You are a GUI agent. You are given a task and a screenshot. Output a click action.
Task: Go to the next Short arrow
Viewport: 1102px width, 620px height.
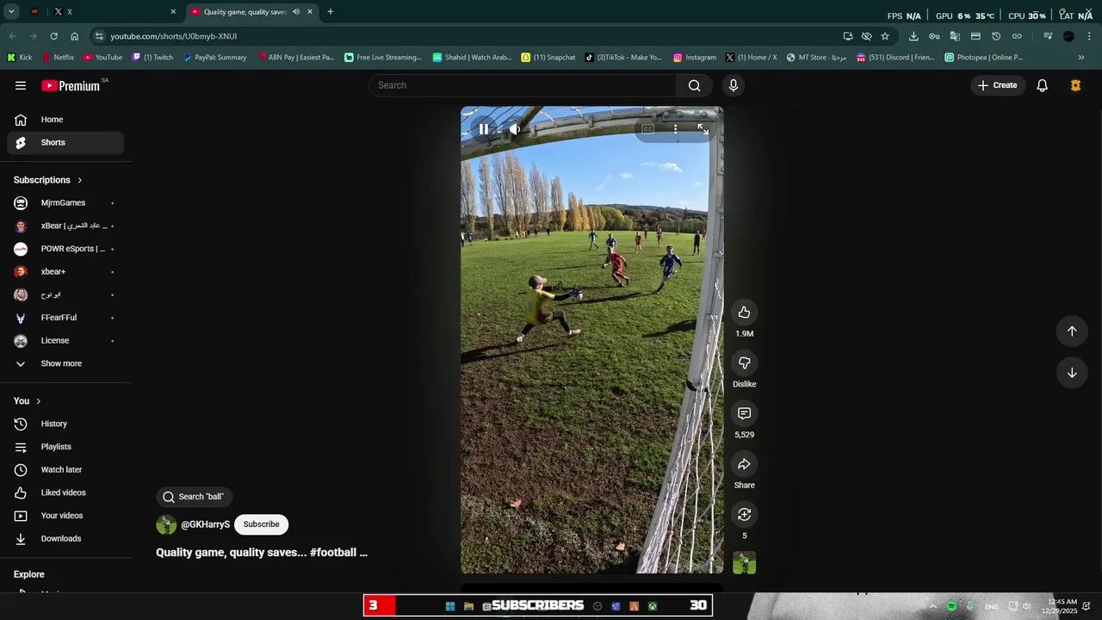pyautogui.click(x=1072, y=373)
